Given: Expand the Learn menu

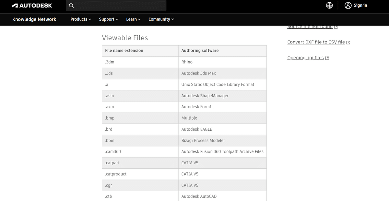Looking at the screenshot, I should click(133, 19).
